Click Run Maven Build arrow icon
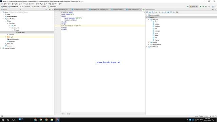Image resolution: width=217 pixels, height=122 pixels. [160, 12]
